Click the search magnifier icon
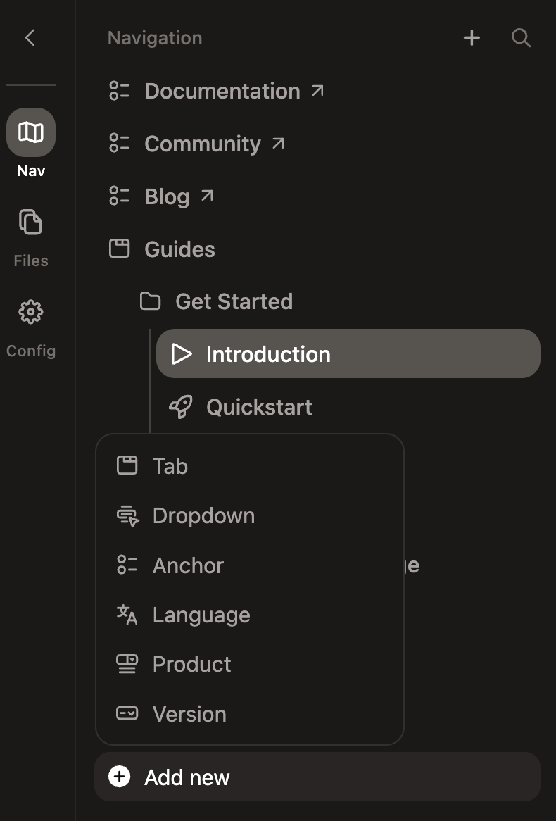Image resolution: width=556 pixels, height=821 pixels. (521, 37)
